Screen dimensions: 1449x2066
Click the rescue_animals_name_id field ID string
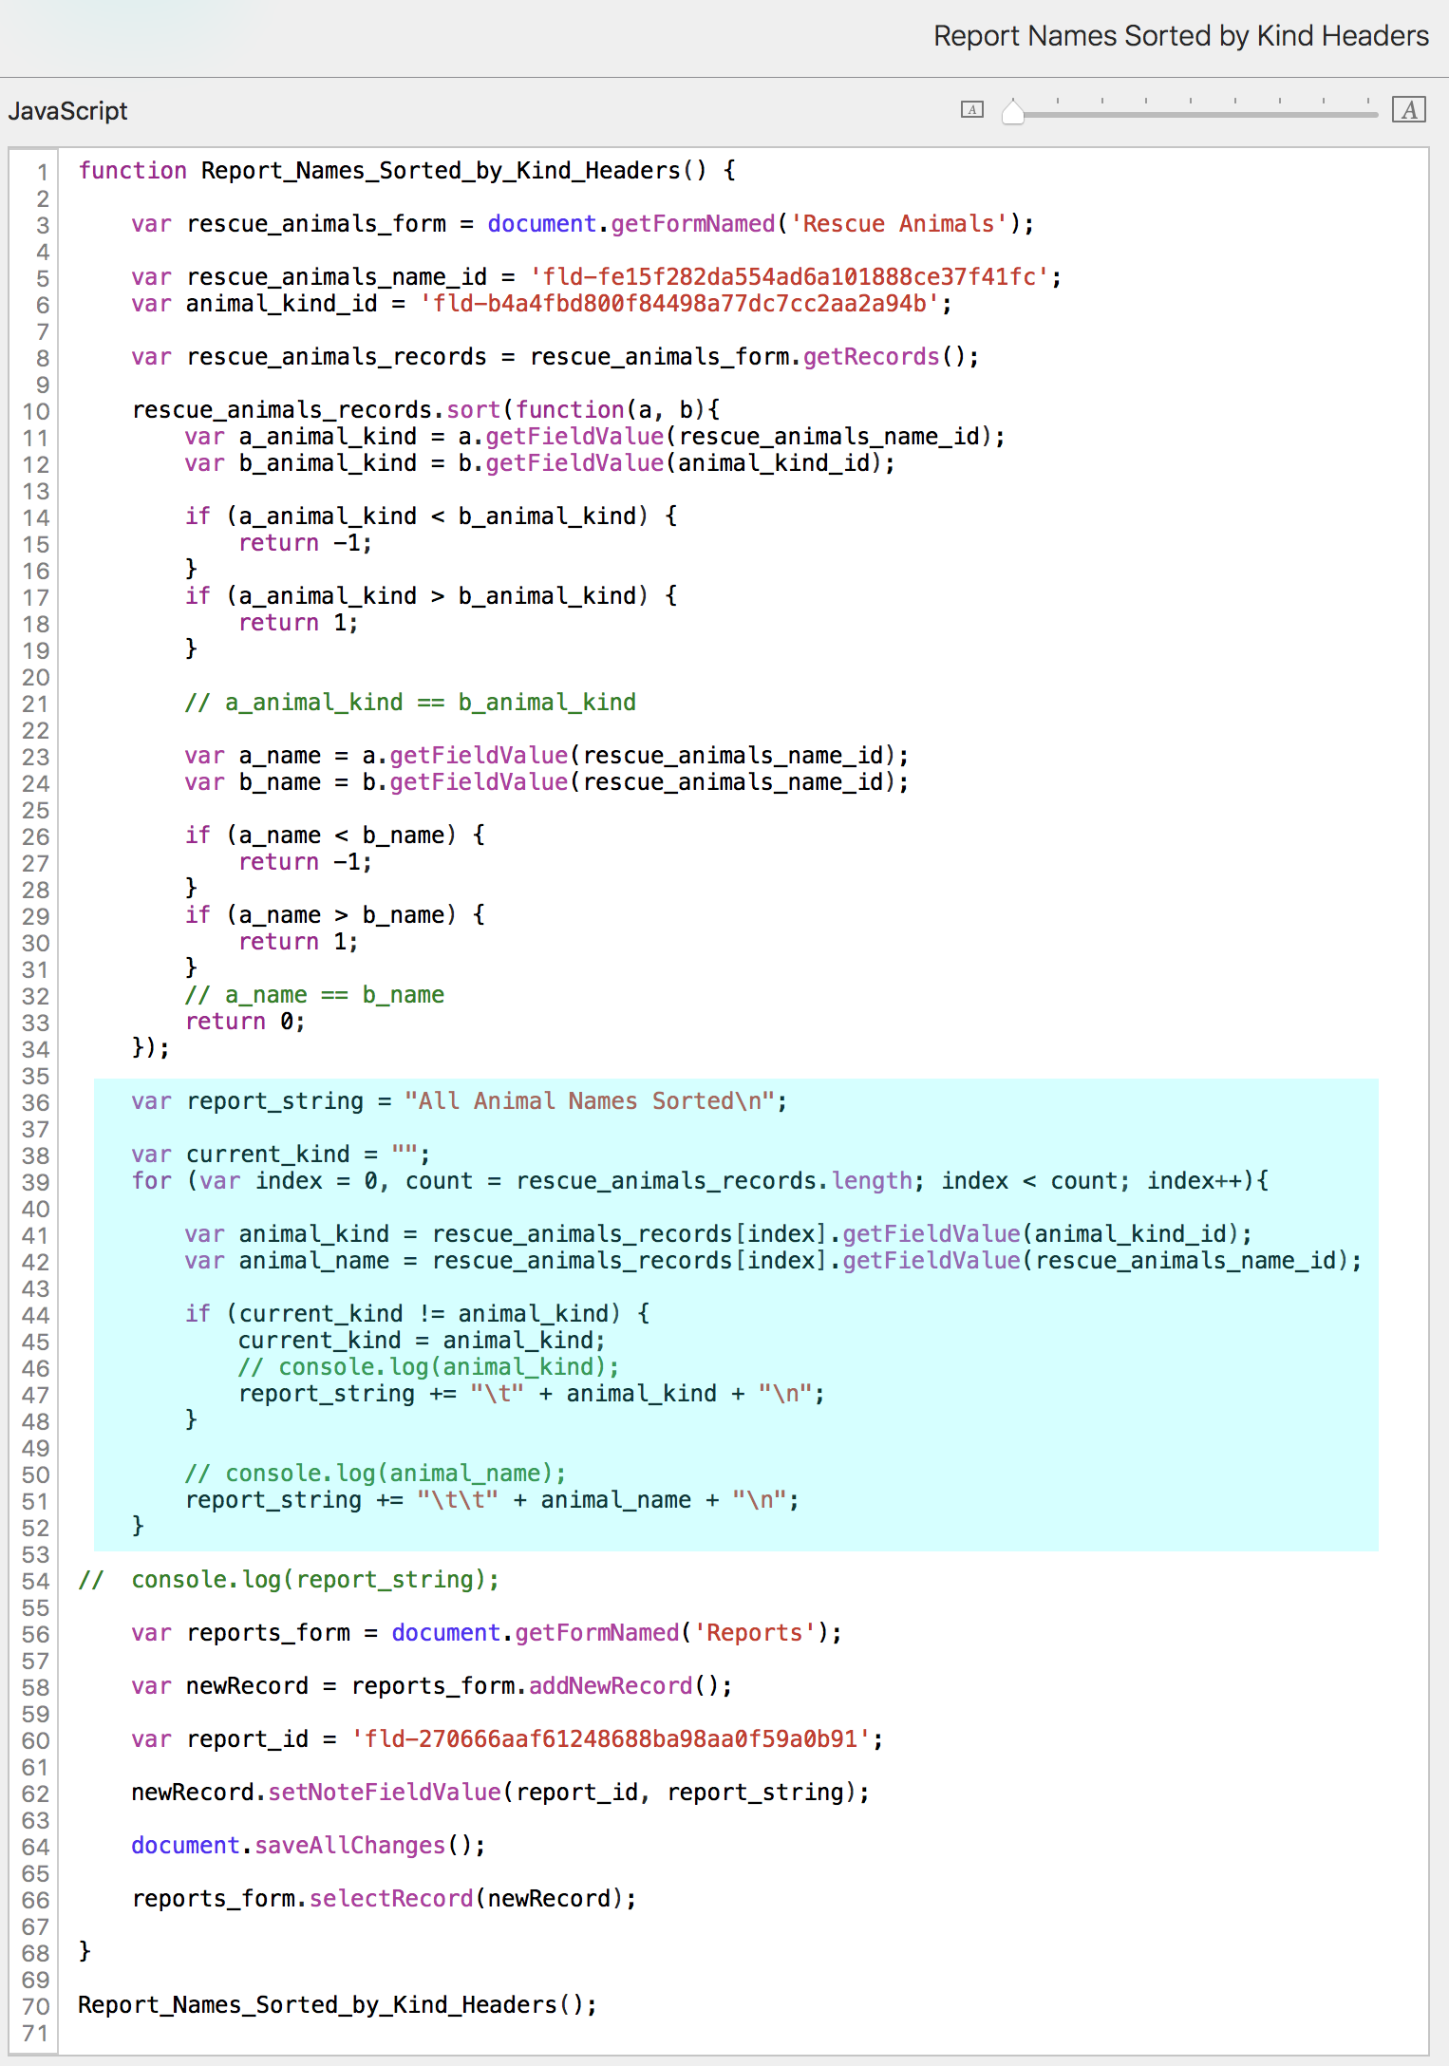[x=789, y=277]
